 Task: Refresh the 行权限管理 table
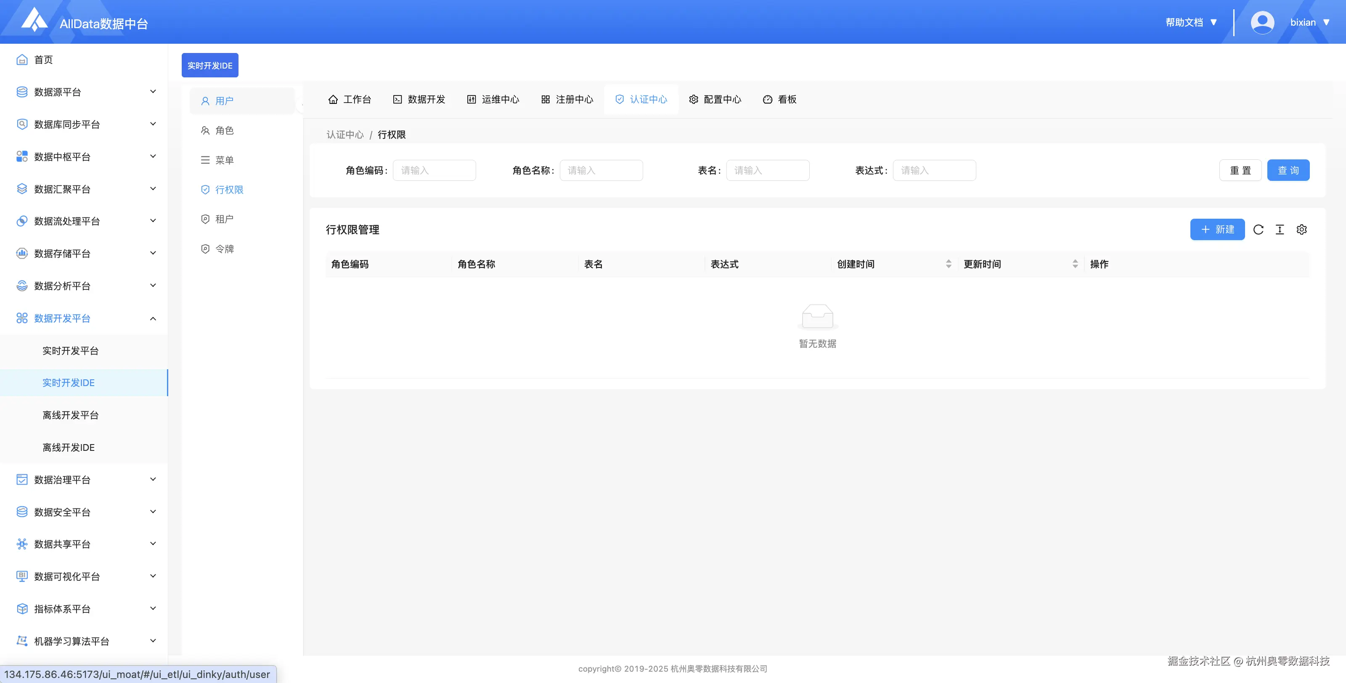tap(1259, 229)
